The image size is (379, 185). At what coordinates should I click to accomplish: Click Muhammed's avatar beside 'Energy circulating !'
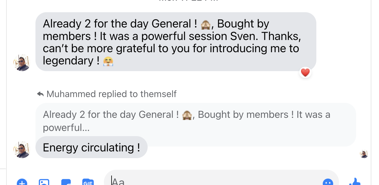pos(22,149)
